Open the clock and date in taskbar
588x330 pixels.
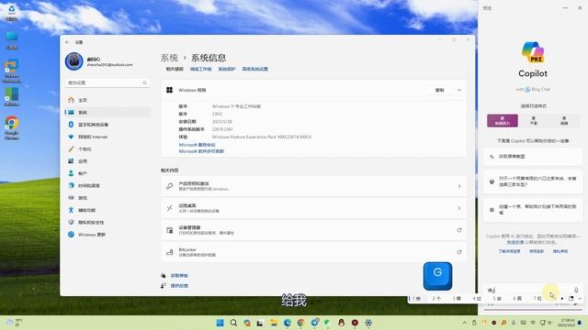pyautogui.click(x=566, y=323)
